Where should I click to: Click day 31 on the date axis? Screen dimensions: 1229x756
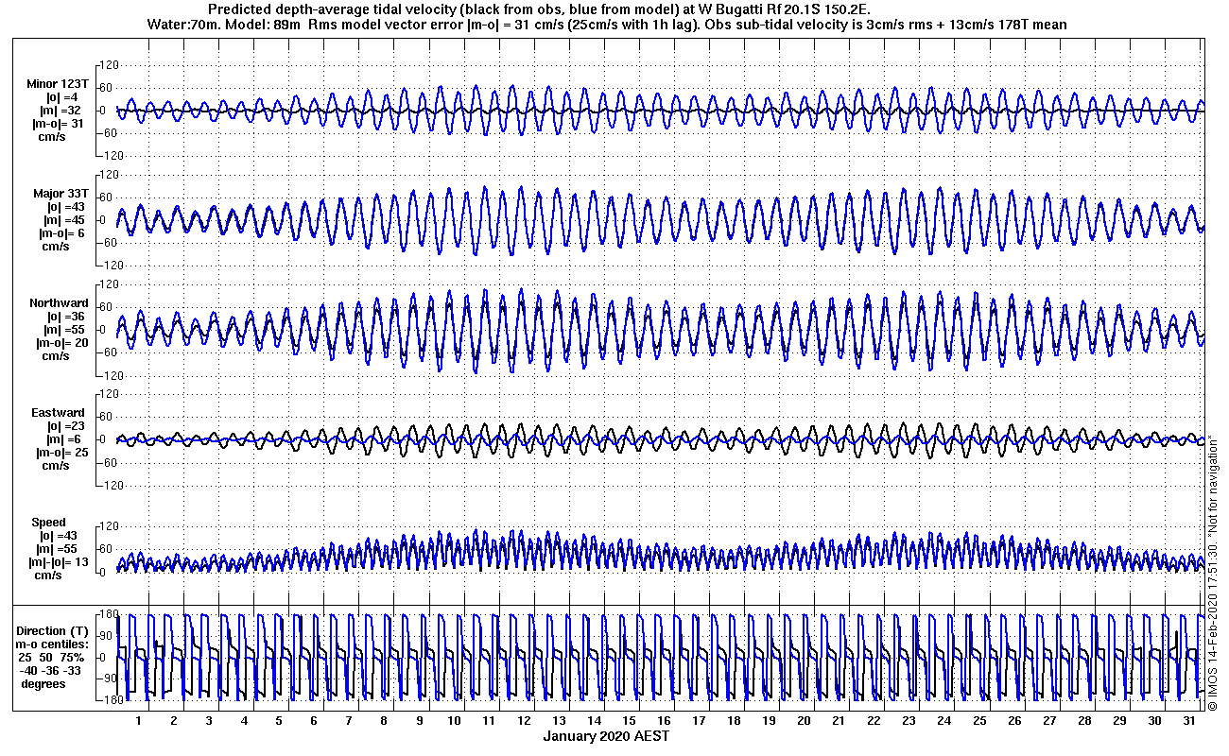coord(1188,720)
